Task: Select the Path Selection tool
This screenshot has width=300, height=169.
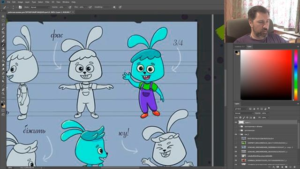Action: [x=3, y=81]
